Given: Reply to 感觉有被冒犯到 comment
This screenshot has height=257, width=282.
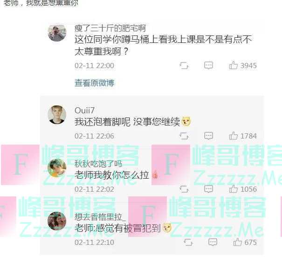Looking at the screenshot, I should (213, 242).
